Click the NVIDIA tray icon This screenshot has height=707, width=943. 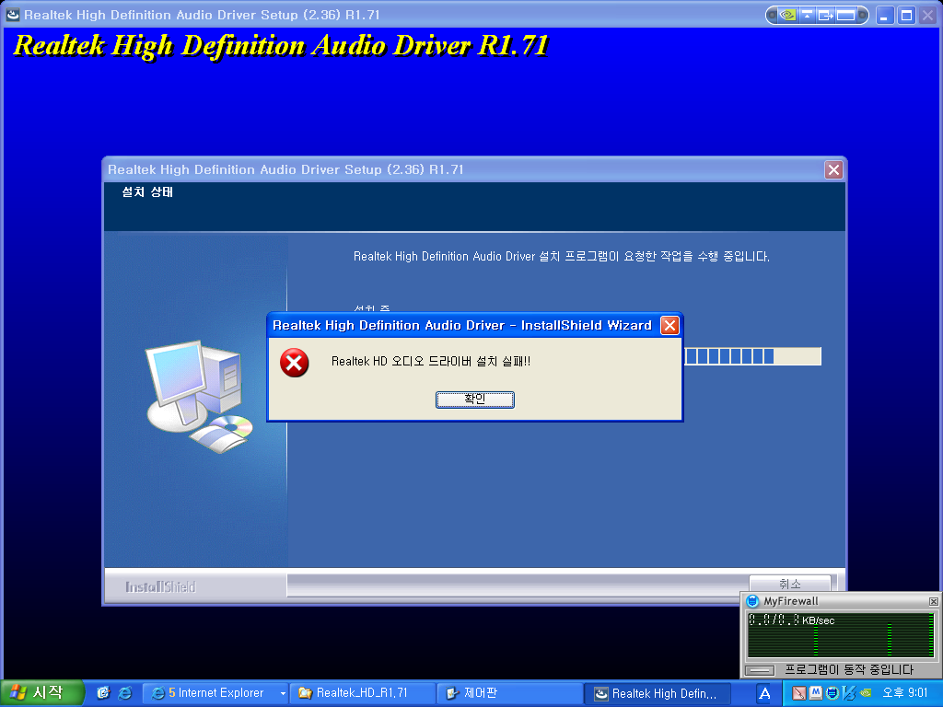tap(866, 693)
